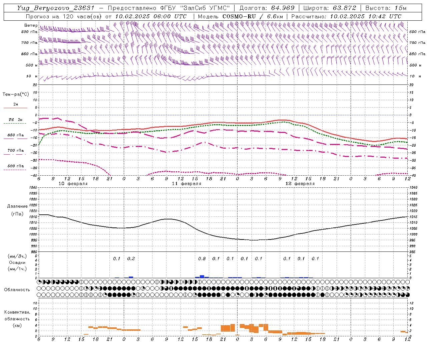The height and width of the screenshot is (342, 427).
Task: Click the date label 10 февраля
Action: coord(73,184)
